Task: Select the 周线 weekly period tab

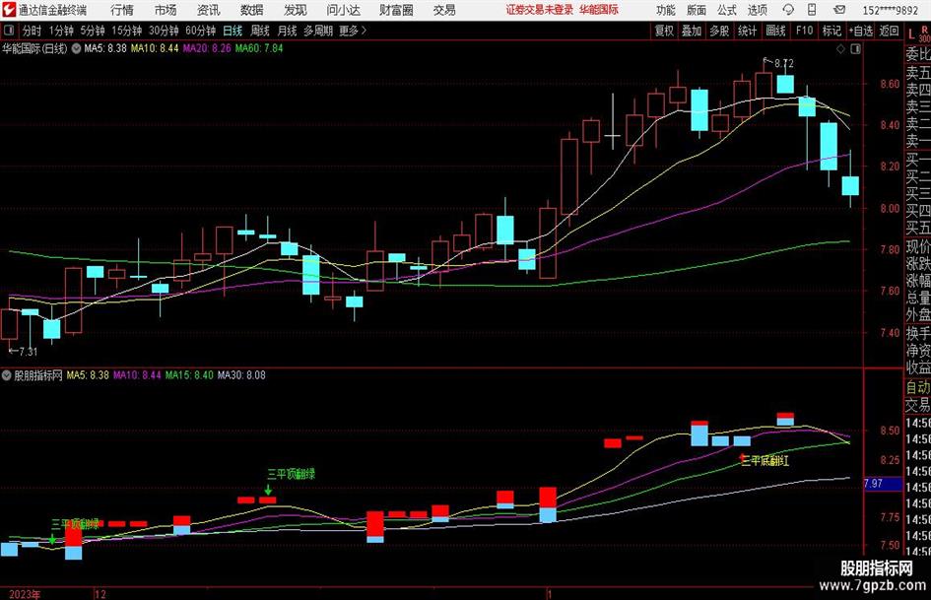Action: [260, 31]
